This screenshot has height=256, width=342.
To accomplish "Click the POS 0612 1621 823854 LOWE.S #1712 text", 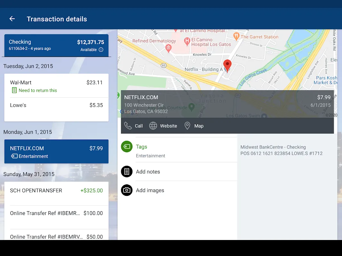I will pos(281,153).
